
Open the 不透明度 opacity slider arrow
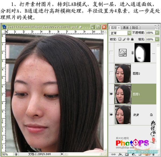coord(157,33)
